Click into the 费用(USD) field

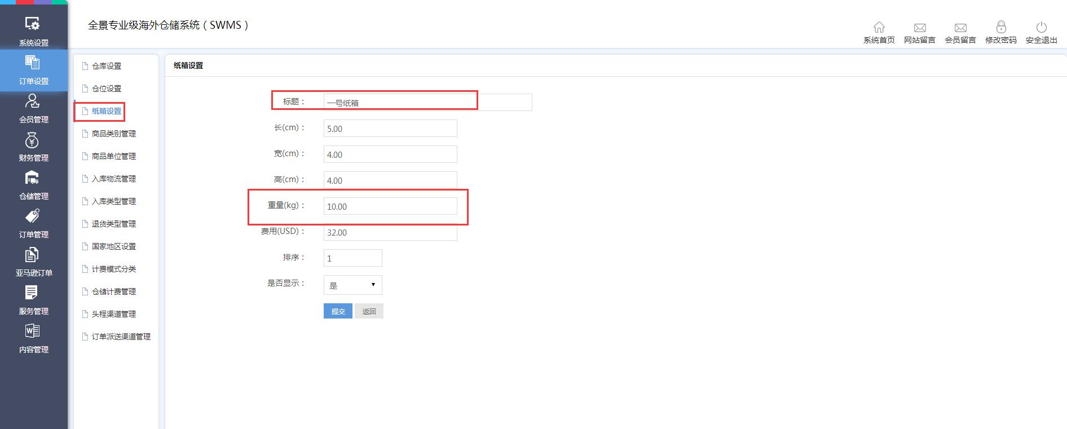[x=390, y=232]
